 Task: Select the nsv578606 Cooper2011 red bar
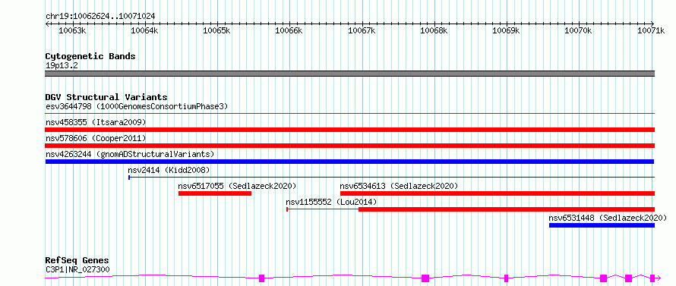pyautogui.click(x=349, y=146)
